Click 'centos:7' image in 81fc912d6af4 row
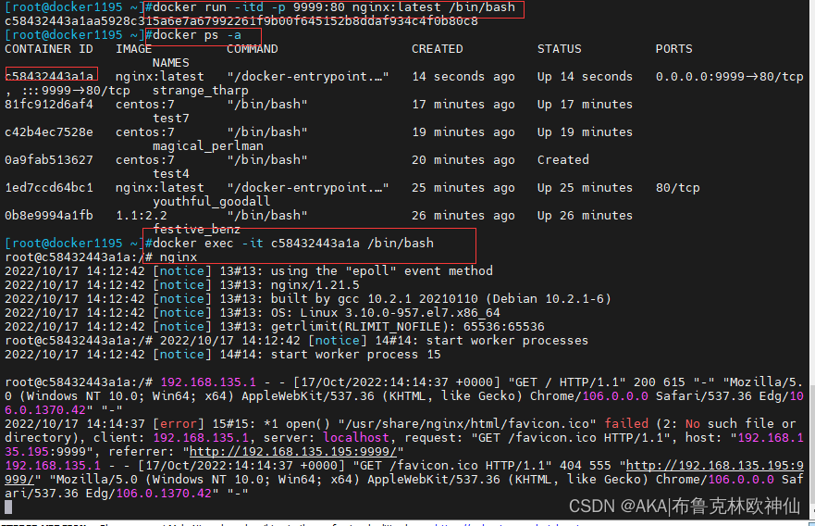Screen dimensions: 815x526 pyautogui.click(x=145, y=105)
